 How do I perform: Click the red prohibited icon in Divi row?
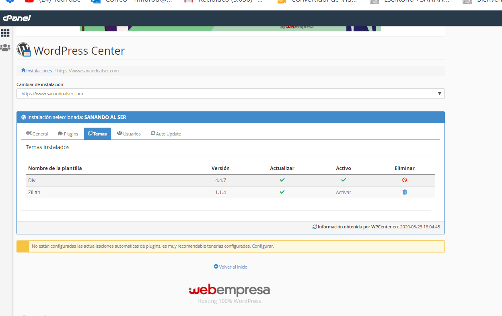(405, 180)
